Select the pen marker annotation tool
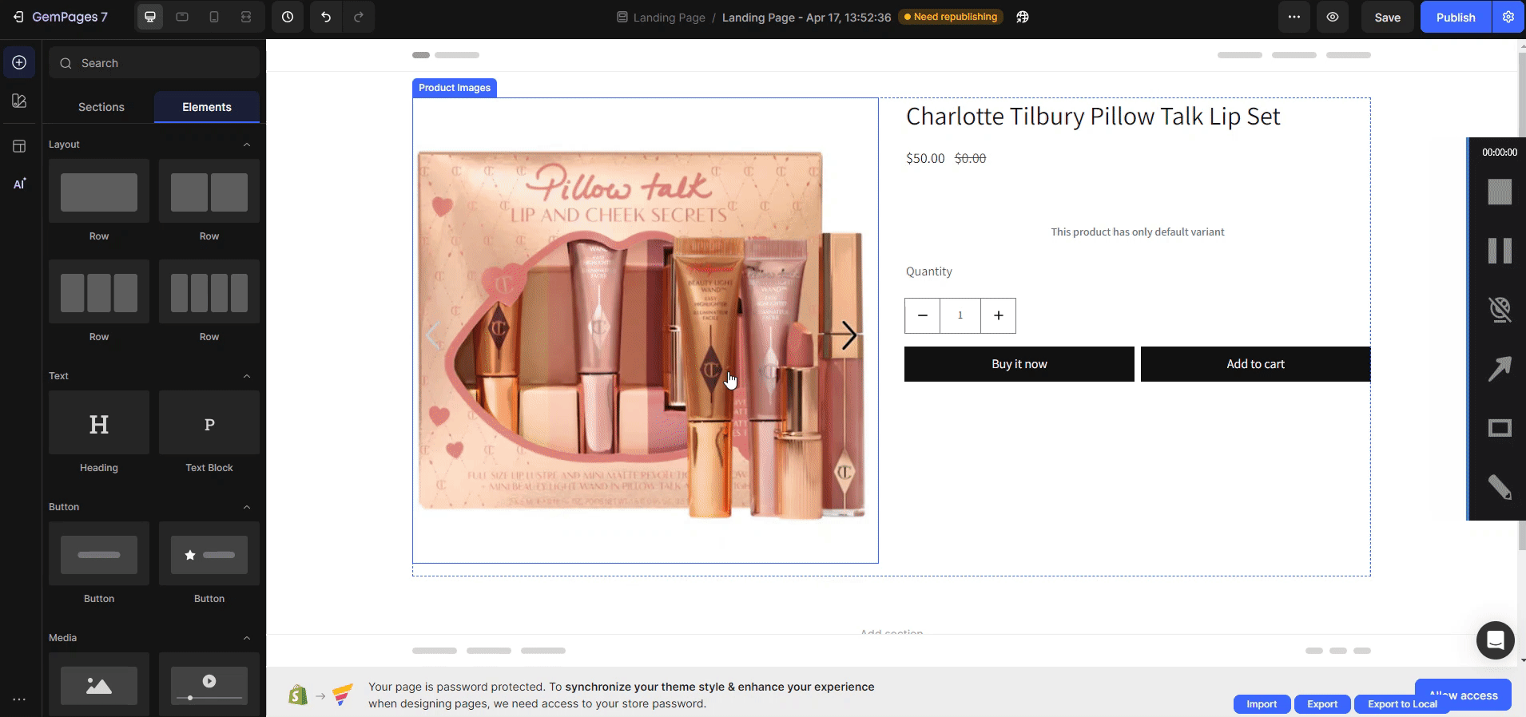1526x717 pixels. click(x=1500, y=487)
